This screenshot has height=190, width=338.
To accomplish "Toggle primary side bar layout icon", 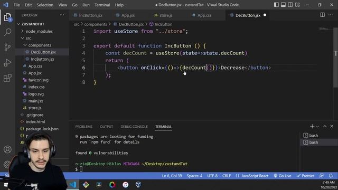I will 276,5.
